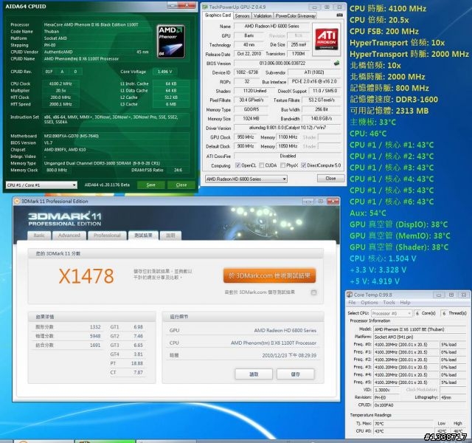Click the sidebar Aux: 54°C reading

[x=368, y=213]
